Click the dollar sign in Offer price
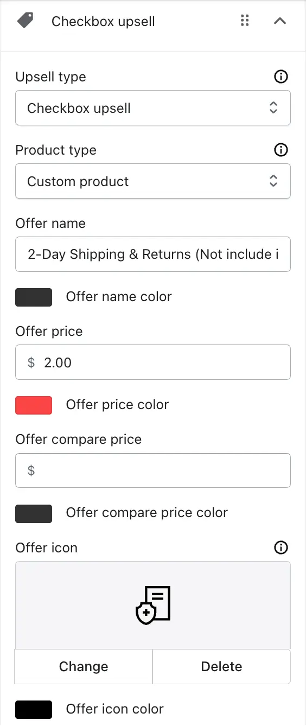The height and width of the screenshot is (726, 306). (x=31, y=362)
